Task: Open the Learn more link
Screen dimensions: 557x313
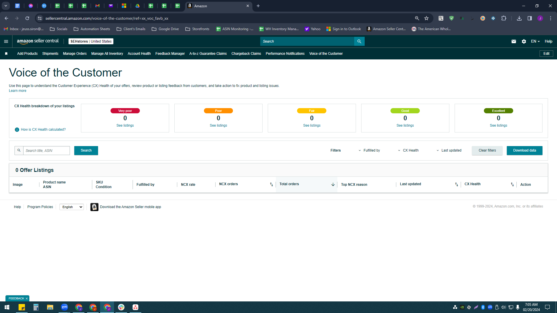Action: [x=17, y=91]
